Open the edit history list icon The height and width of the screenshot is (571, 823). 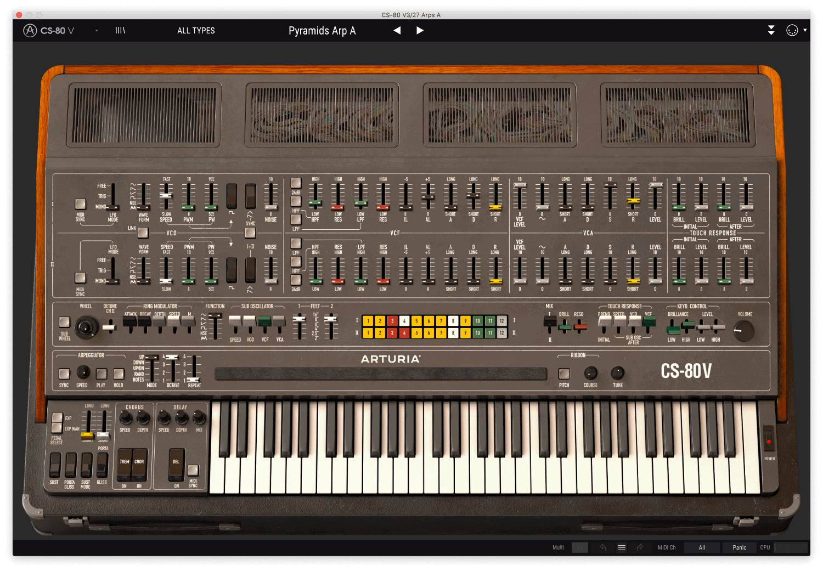(x=622, y=547)
